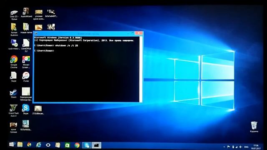Select the 8cfe1e6497 image file
Image resolution: width=267 pixels, height=150 pixels.
pyautogui.click(x=51, y=13)
